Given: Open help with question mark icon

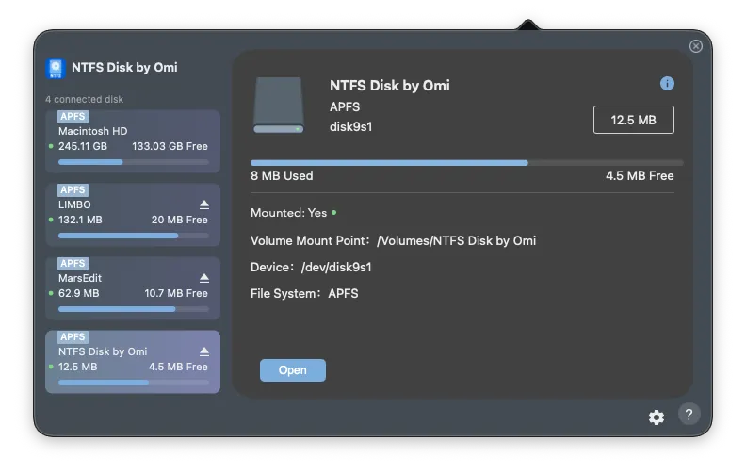Looking at the screenshot, I should coord(689,415).
